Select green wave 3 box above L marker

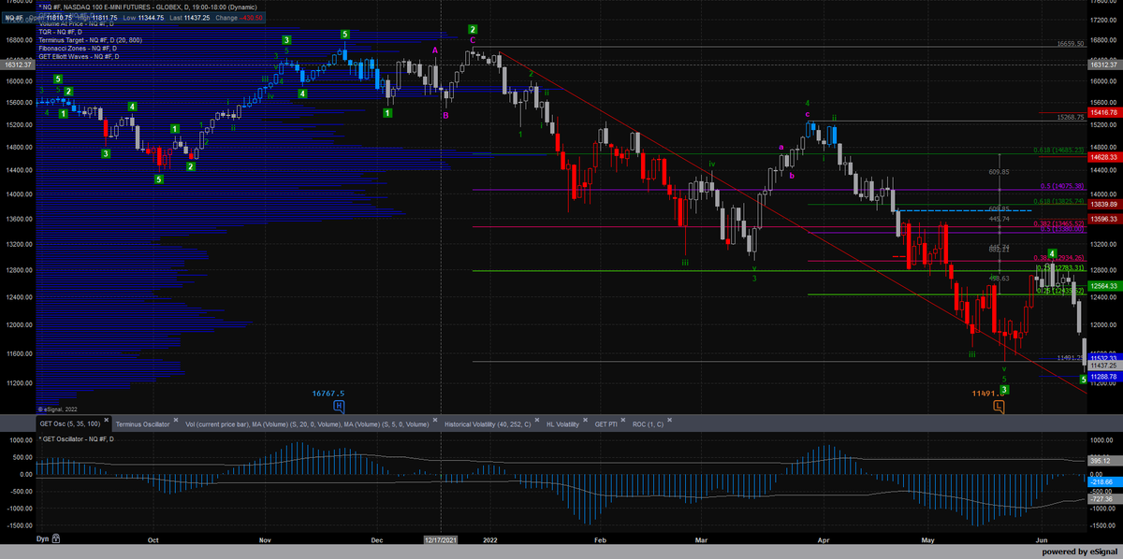[1004, 389]
